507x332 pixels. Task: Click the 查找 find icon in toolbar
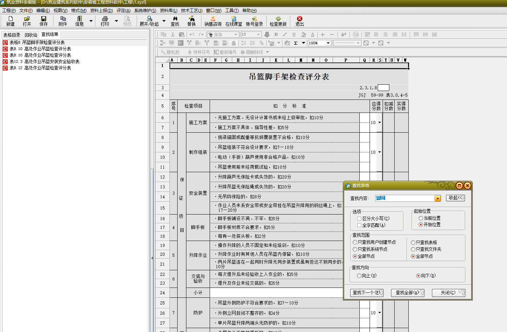[175, 21]
